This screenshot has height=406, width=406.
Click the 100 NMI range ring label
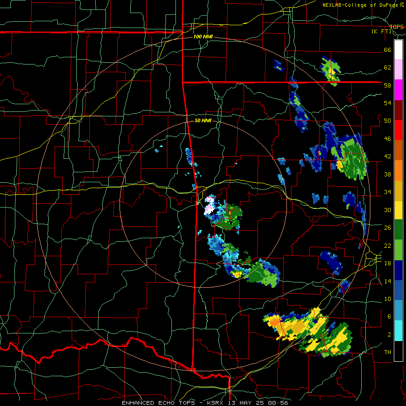203,37
